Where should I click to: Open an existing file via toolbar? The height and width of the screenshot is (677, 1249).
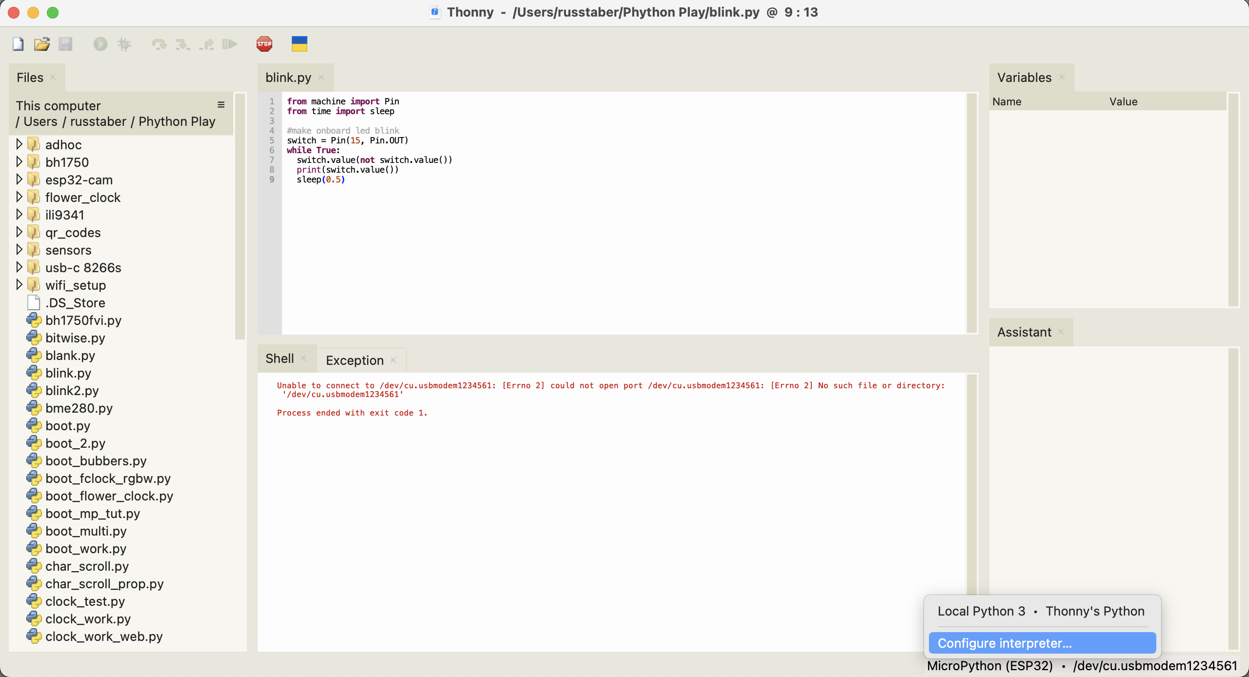point(42,43)
